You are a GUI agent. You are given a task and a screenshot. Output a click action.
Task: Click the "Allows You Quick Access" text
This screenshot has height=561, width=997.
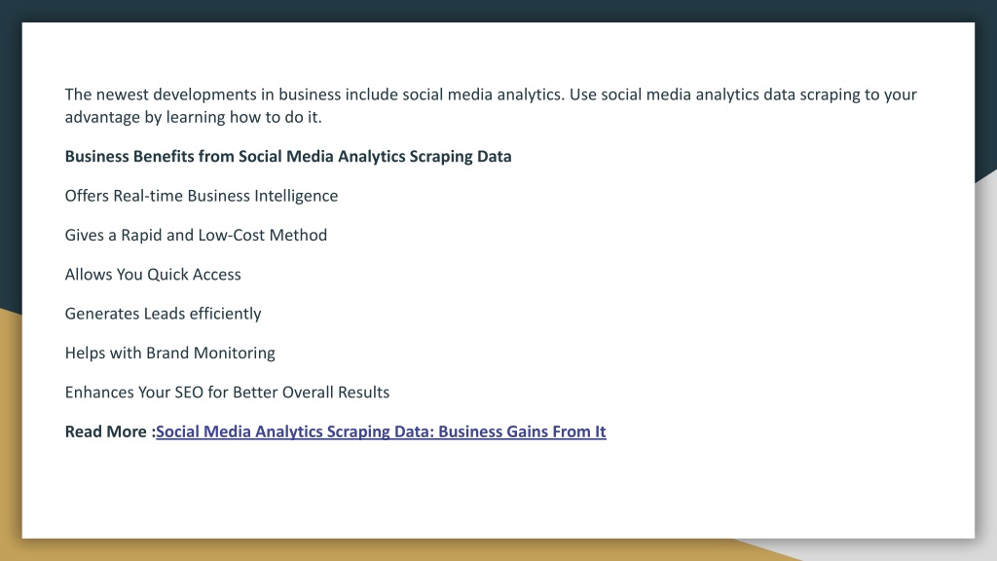coord(153,274)
